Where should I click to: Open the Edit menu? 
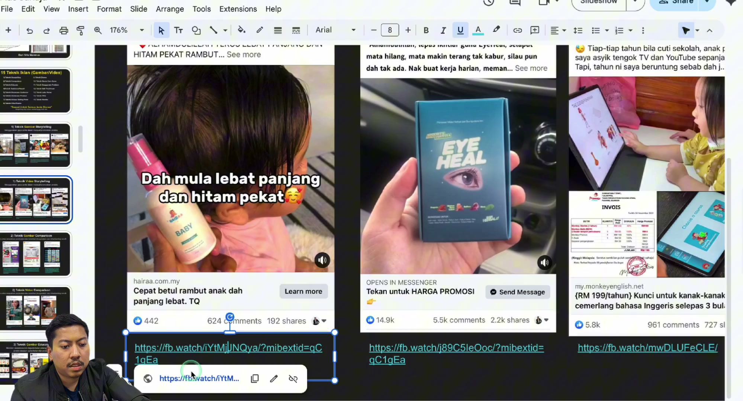coord(28,9)
